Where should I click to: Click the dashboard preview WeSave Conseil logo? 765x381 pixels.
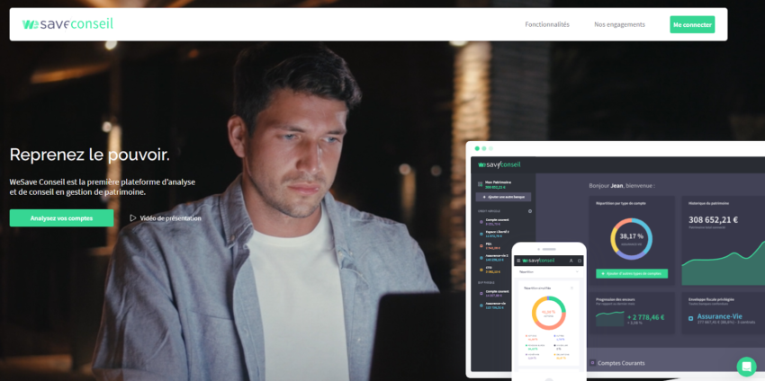tap(499, 165)
